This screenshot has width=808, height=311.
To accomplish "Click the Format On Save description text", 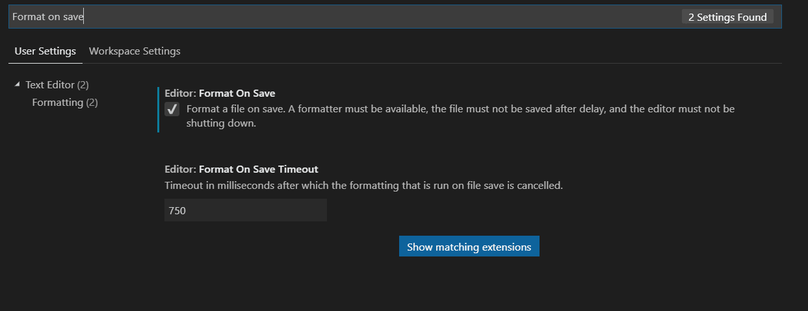I will [x=460, y=116].
